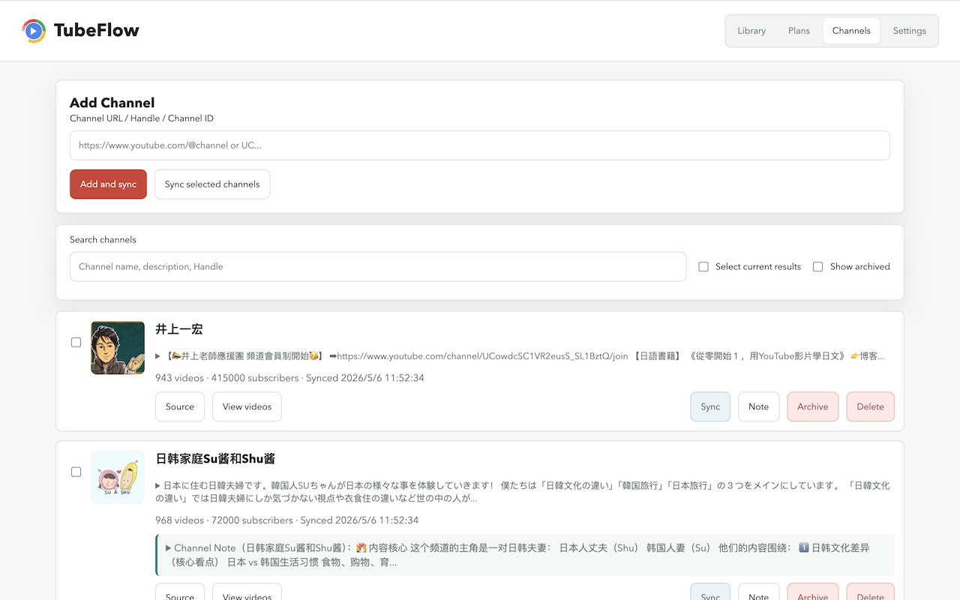Focus the Search channels field
The image size is (960, 600).
click(378, 267)
